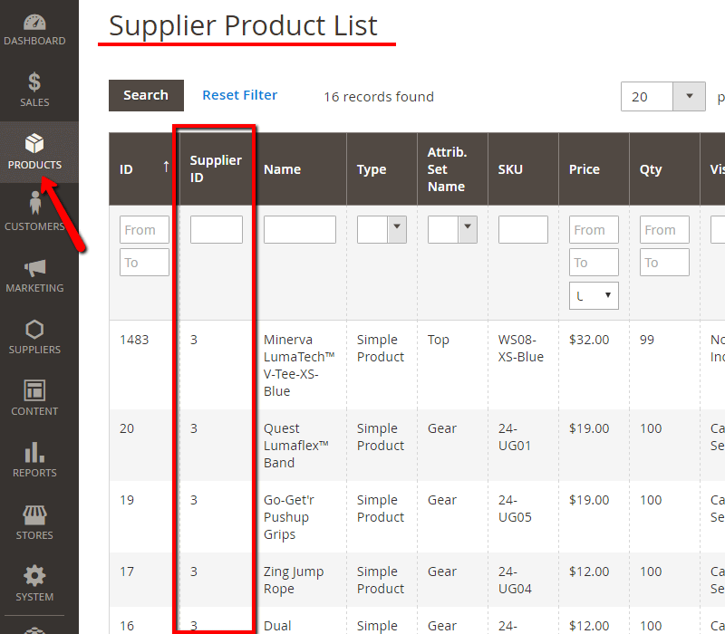Click the Price From filter field
The height and width of the screenshot is (634, 725).
click(x=594, y=230)
